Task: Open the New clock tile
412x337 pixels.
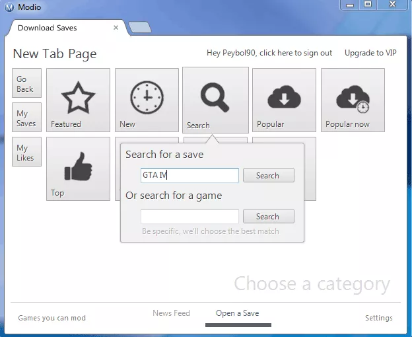Action: click(x=147, y=100)
